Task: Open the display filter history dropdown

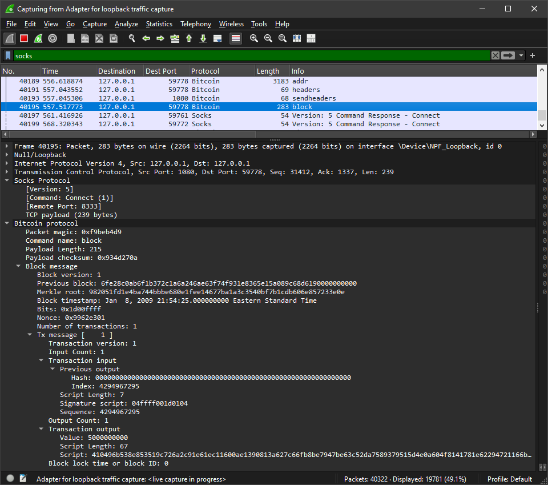Action: pos(521,55)
